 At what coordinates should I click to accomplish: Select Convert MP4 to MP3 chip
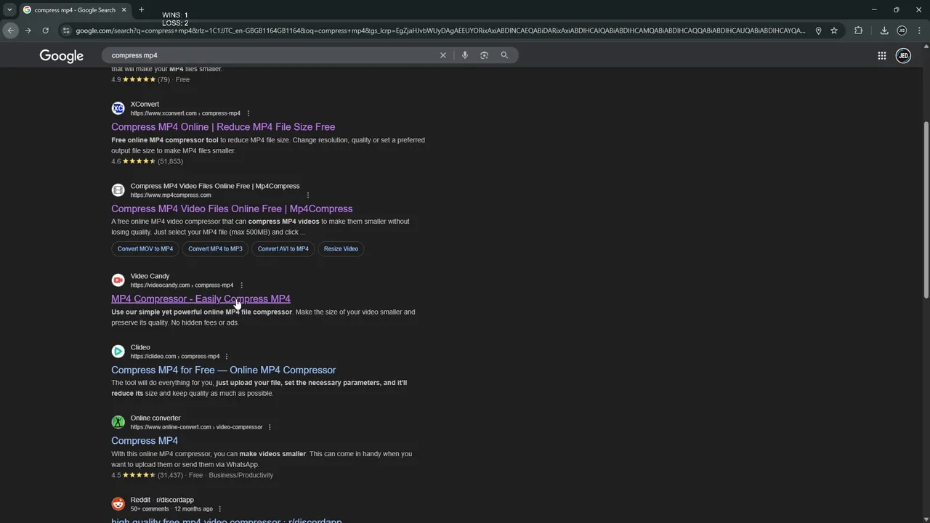215,249
